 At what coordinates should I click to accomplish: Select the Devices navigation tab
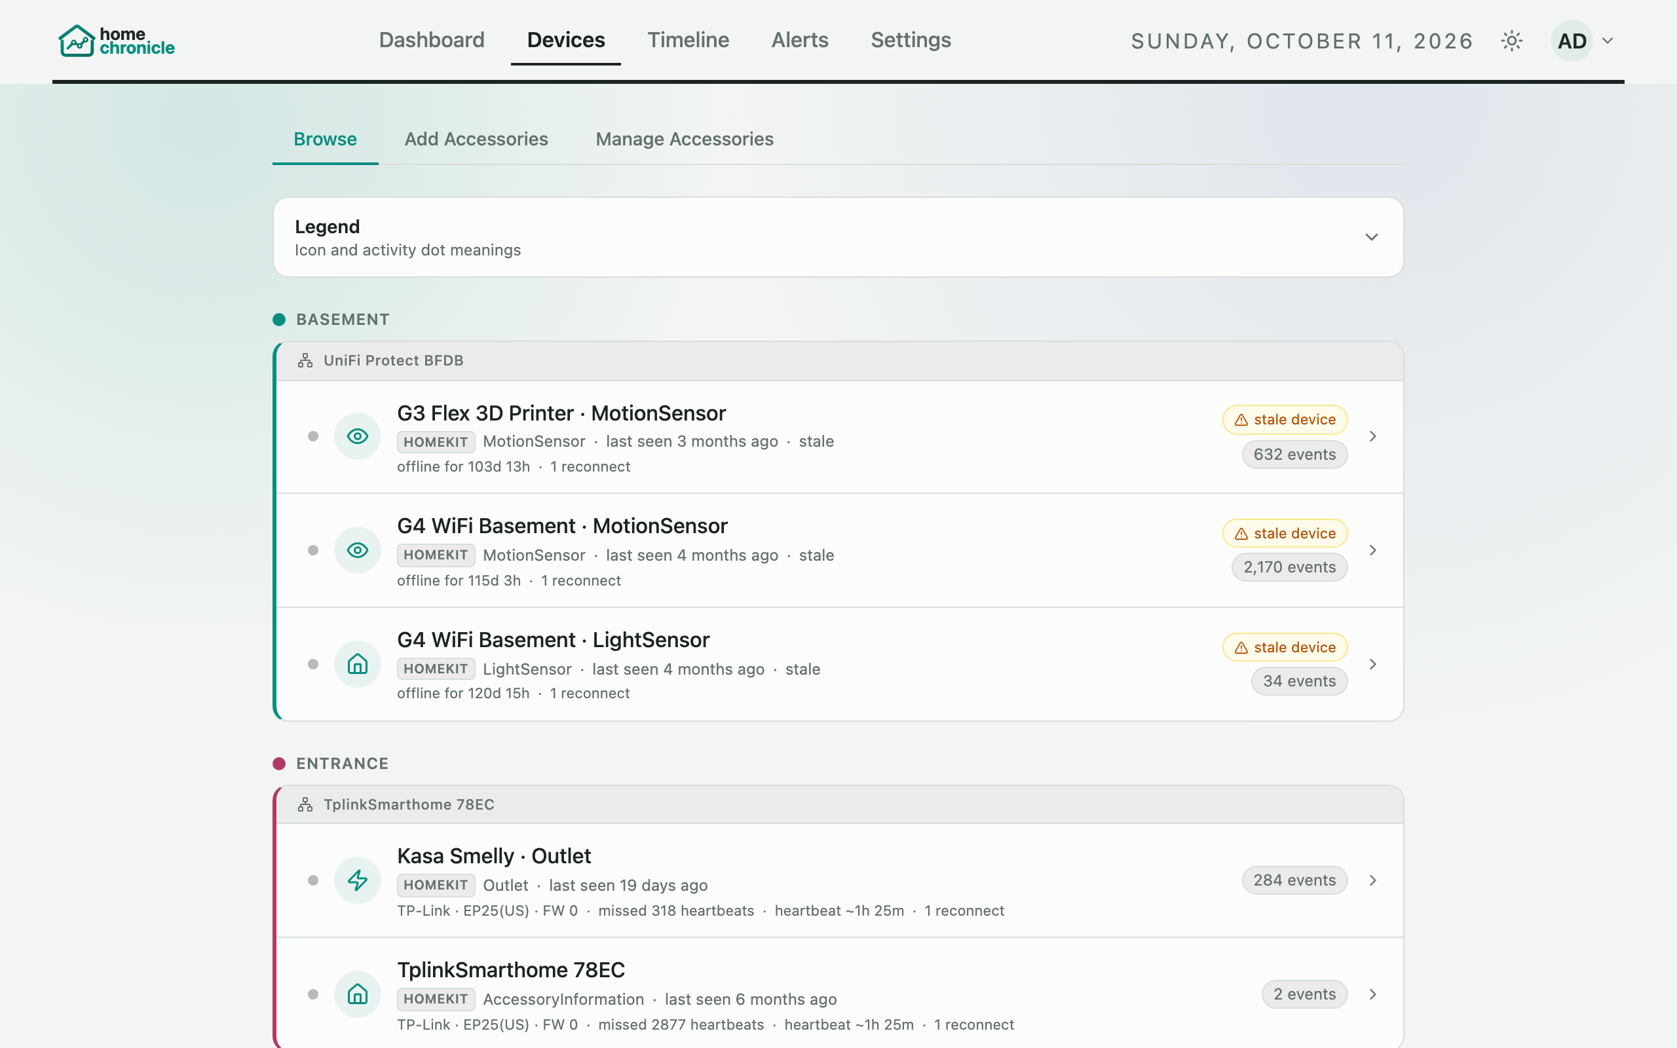click(x=565, y=40)
